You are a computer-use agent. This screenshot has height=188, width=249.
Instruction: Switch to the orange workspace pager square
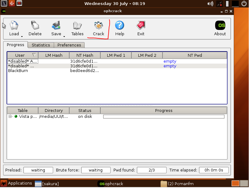tap(235, 183)
